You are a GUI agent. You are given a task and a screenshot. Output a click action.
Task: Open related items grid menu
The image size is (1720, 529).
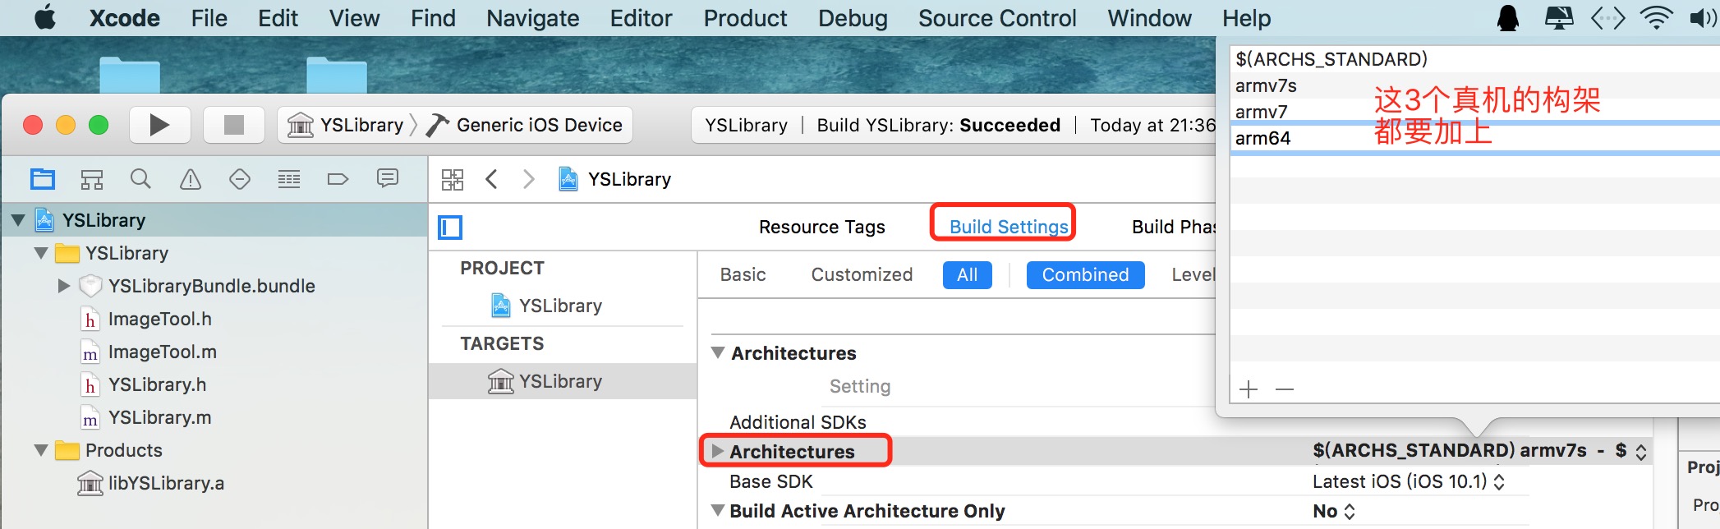point(453,179)
